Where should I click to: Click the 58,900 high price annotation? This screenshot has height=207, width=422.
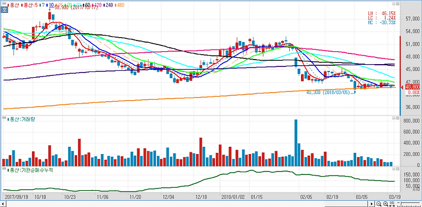pos(76,8)
